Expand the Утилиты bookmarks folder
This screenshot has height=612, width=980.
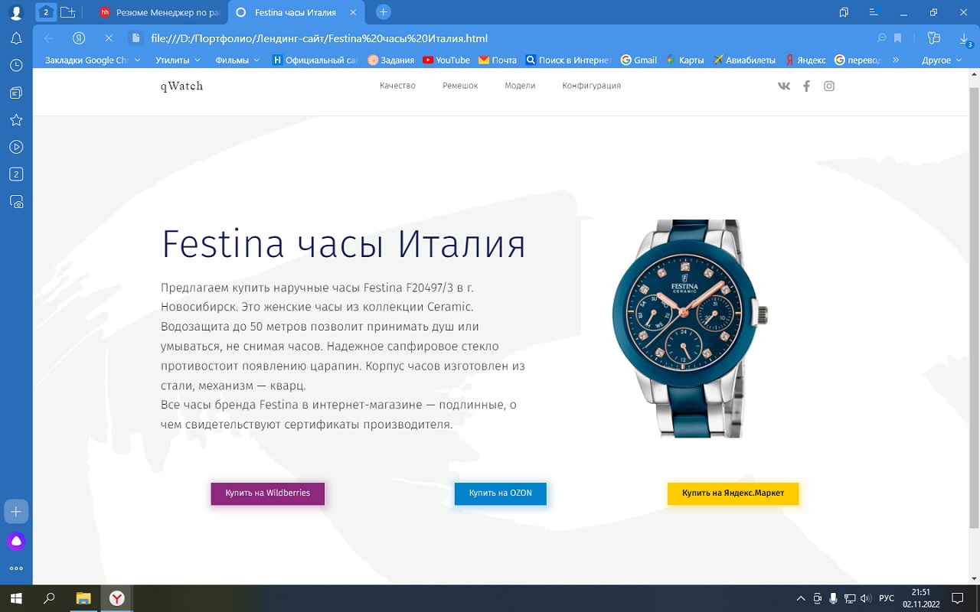point(178,60)
